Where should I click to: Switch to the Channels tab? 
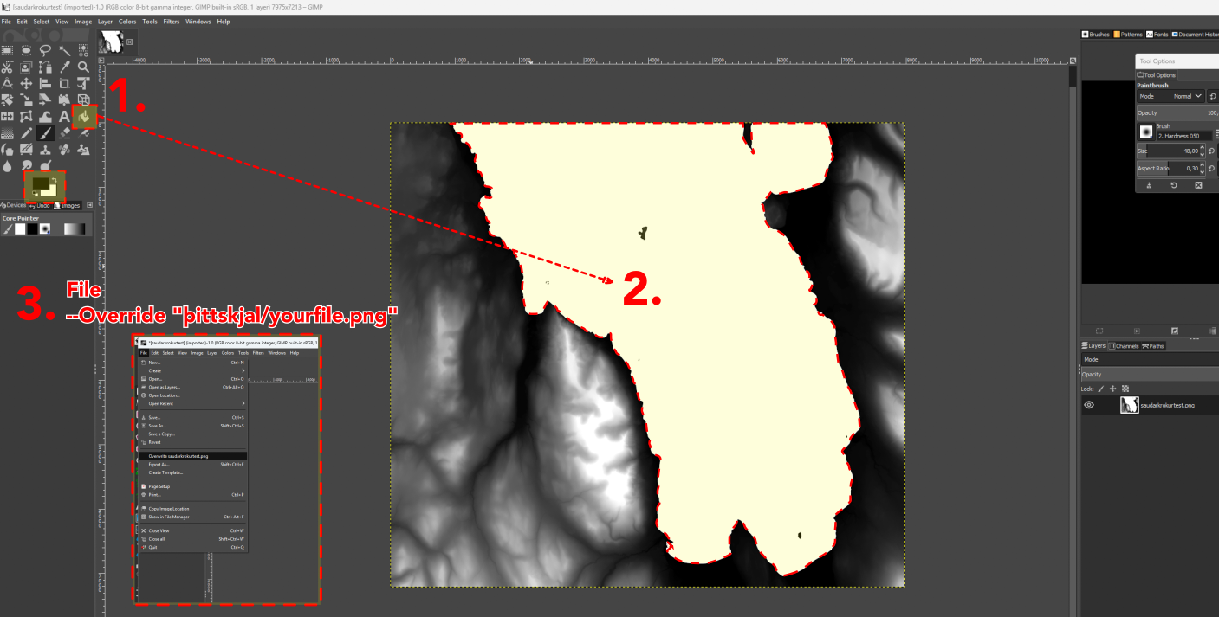1124,346
